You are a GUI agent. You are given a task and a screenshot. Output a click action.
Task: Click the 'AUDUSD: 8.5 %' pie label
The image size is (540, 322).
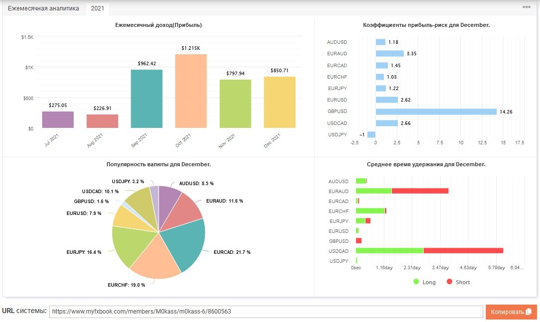[x=196, y=184]
